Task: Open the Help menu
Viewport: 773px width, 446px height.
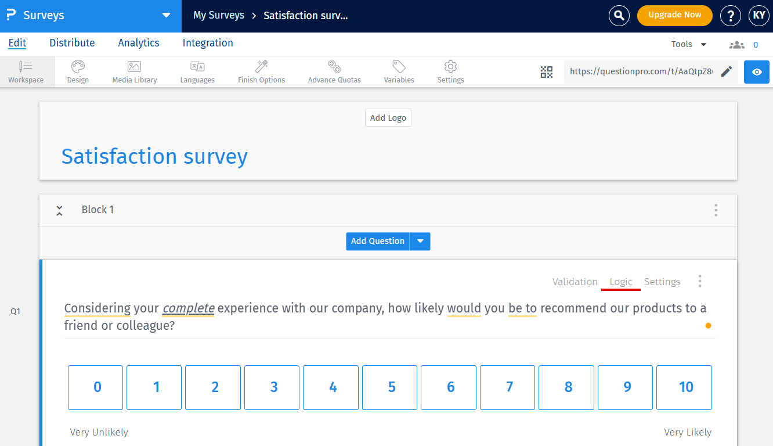Action: pyautogui.click(x=730, y=16)
